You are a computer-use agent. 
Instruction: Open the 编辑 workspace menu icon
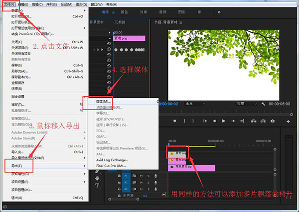tap(114, 12)
